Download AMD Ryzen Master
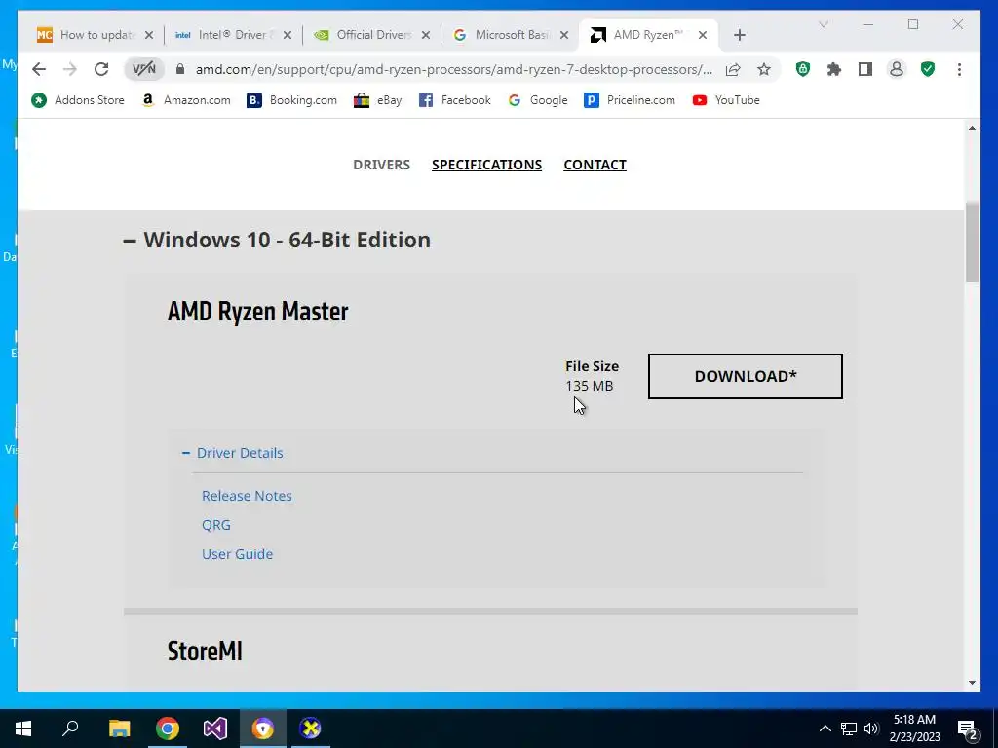This screenshot has height=748, width=998. tap(746, 376)
